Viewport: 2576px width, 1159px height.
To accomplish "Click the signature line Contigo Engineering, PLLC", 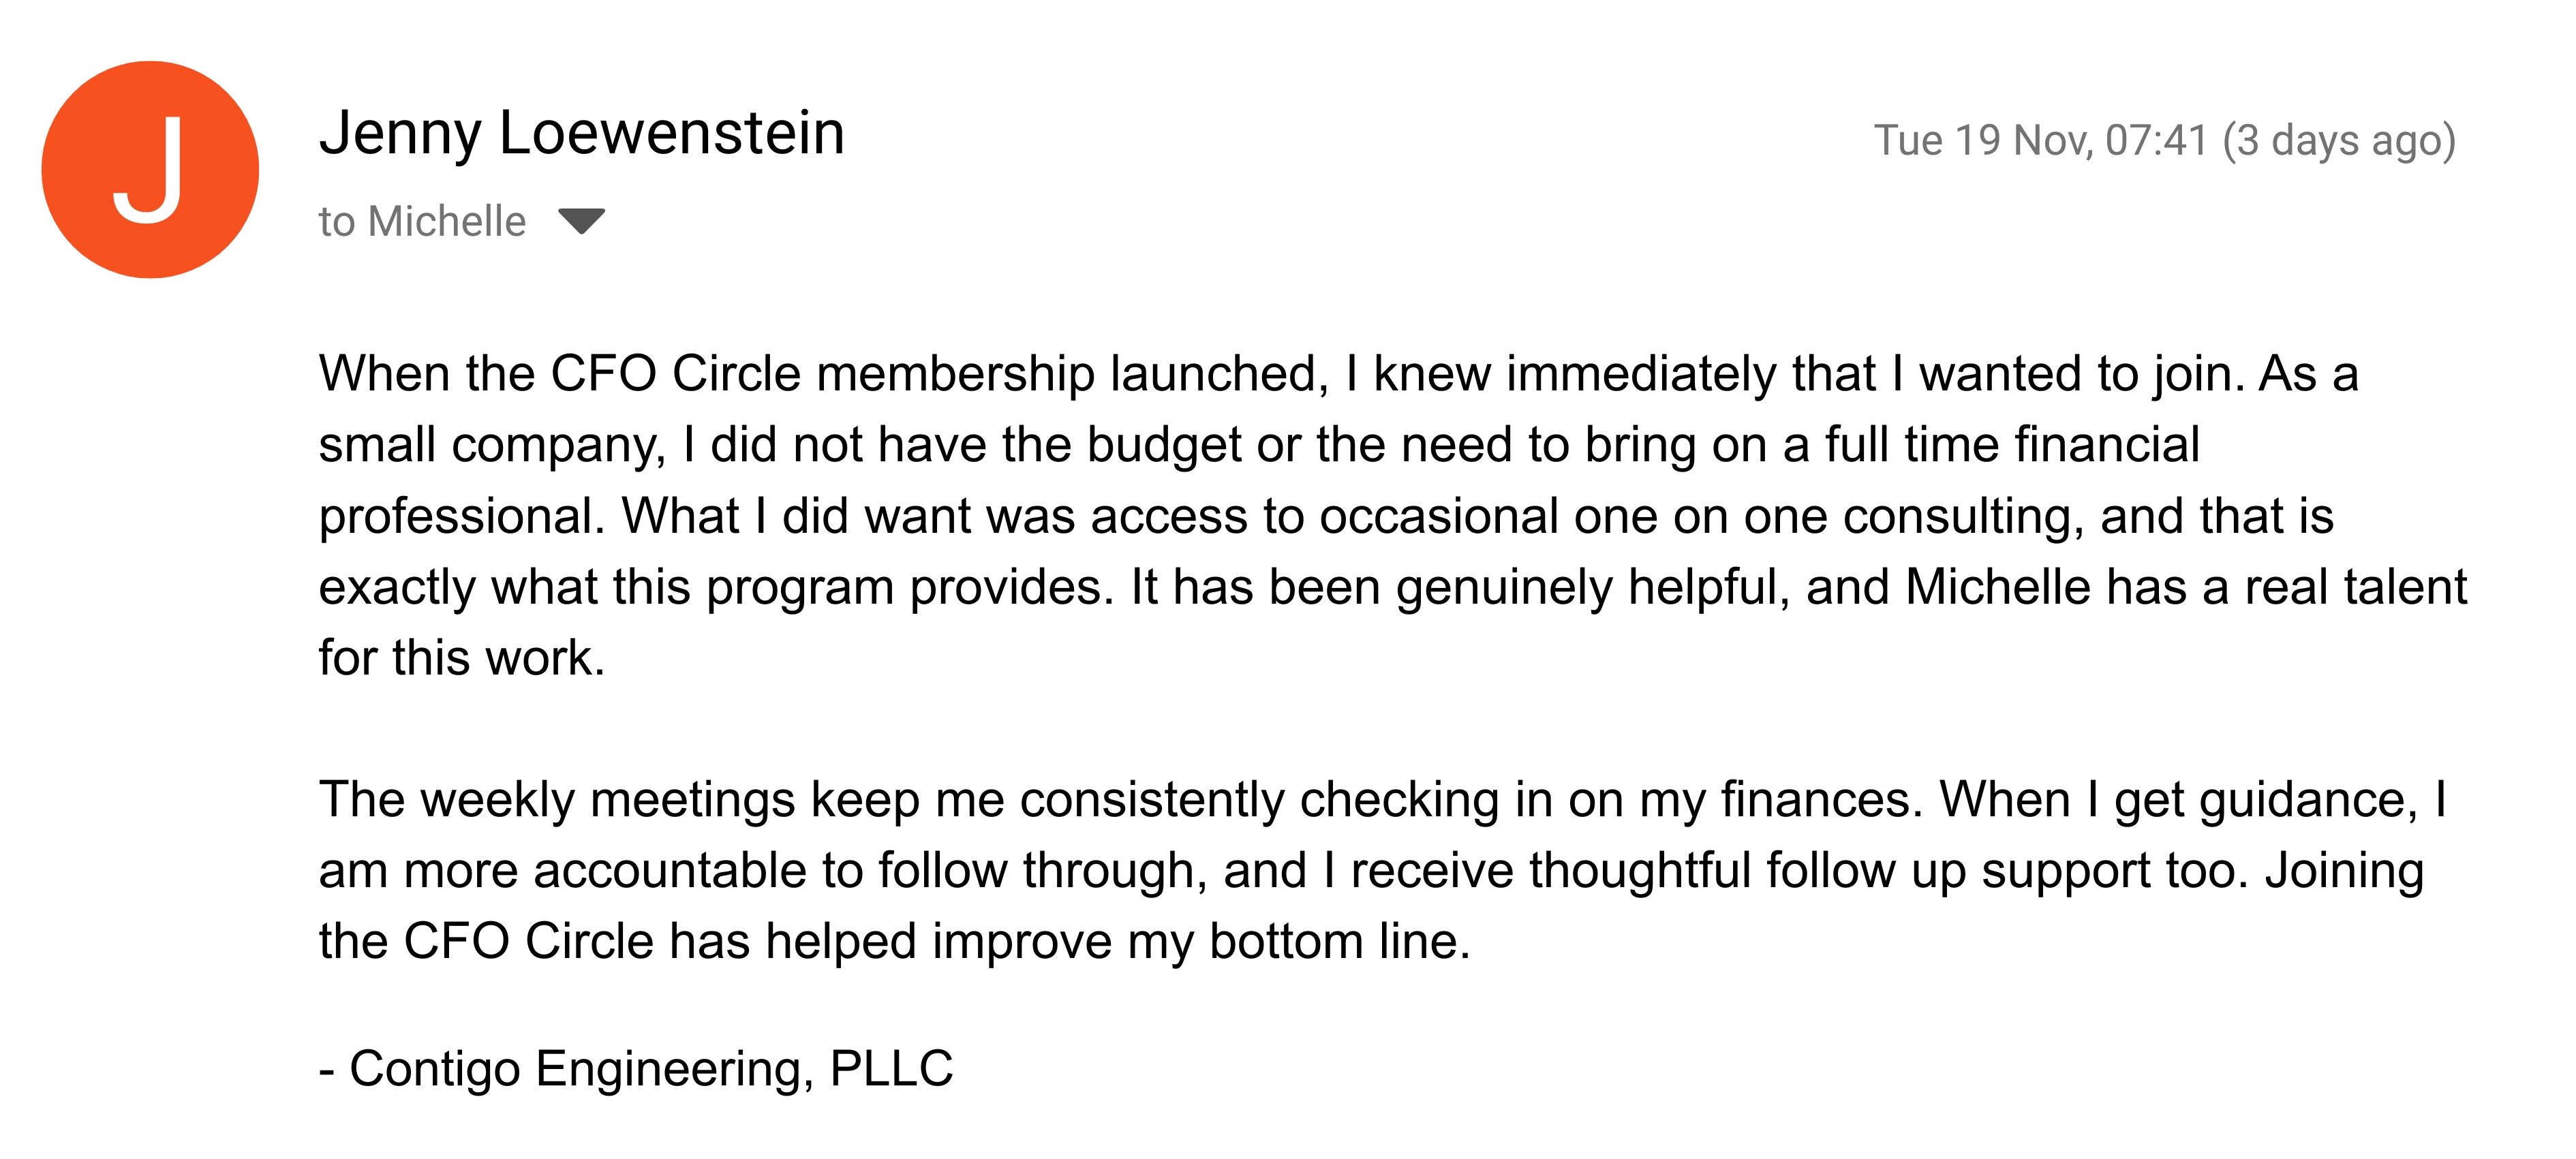I will [x=636, y=1068].
